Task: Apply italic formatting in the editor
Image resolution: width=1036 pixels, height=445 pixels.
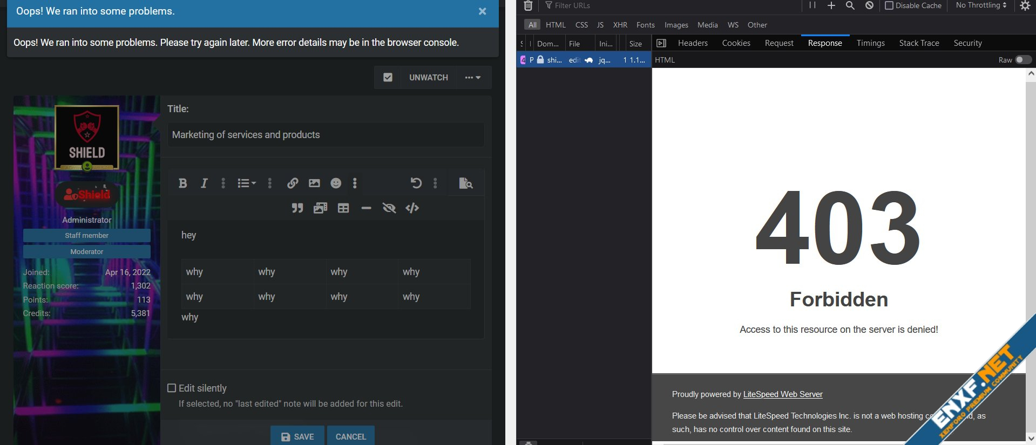Action: (204, 183)
